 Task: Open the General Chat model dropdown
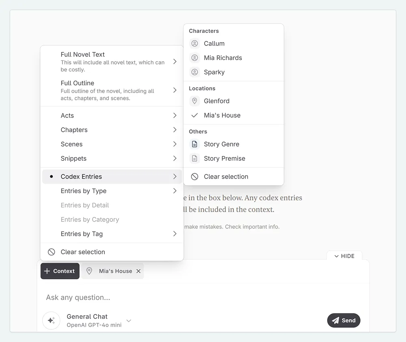pos(129,320)
